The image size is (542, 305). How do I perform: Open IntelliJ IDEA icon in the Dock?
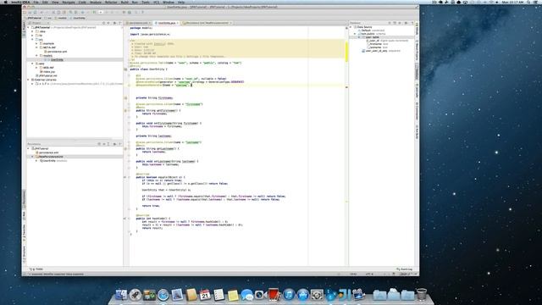pos(345,295)
